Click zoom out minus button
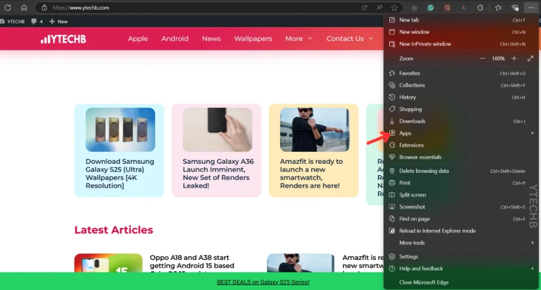541x290 pixels. click(x=482, y=59)
